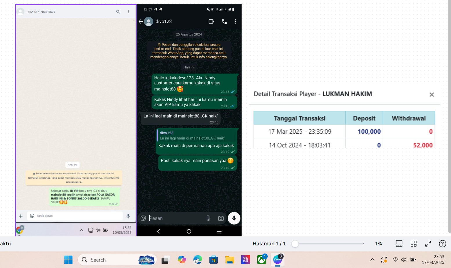451x268 pixels.
Task: Click the vertical scrollbar on the right
Action: pyautogui.click(x=450, y=116)
